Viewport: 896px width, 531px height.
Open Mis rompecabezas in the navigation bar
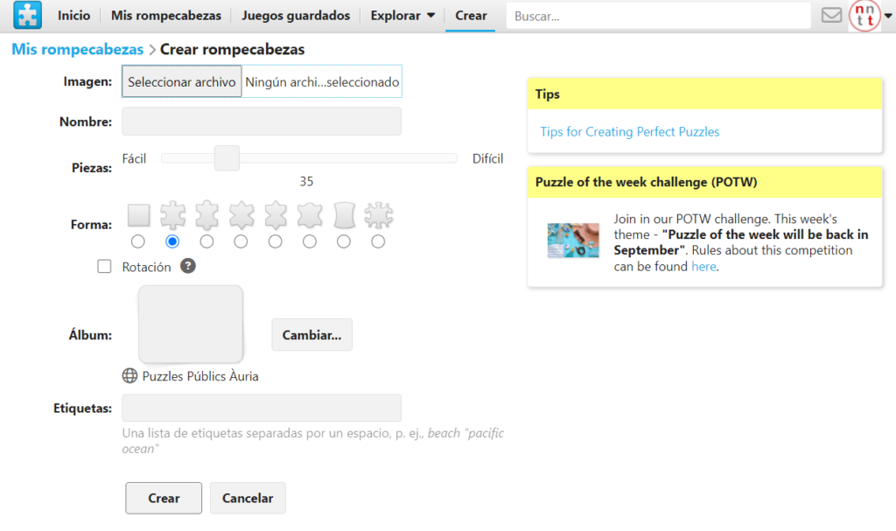166,16
